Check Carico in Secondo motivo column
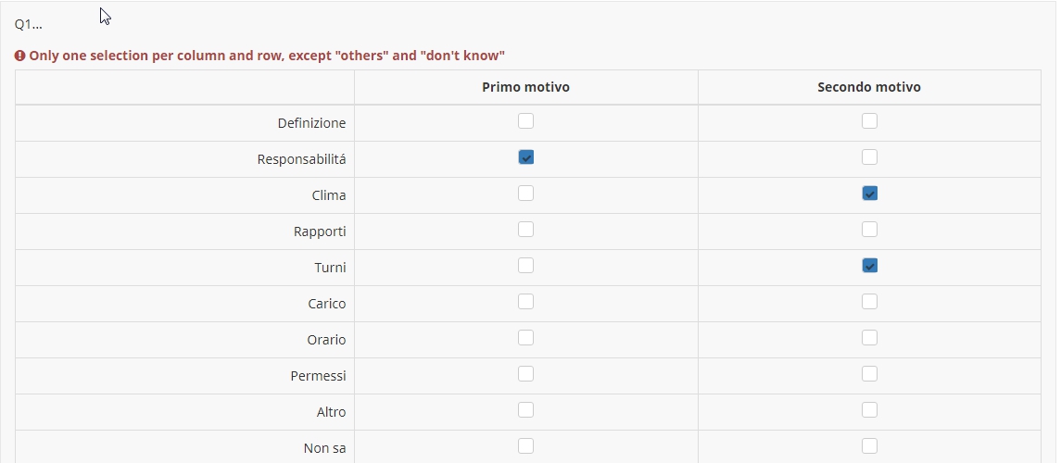Screen dimensions: 1061x463 coord(869,302)
